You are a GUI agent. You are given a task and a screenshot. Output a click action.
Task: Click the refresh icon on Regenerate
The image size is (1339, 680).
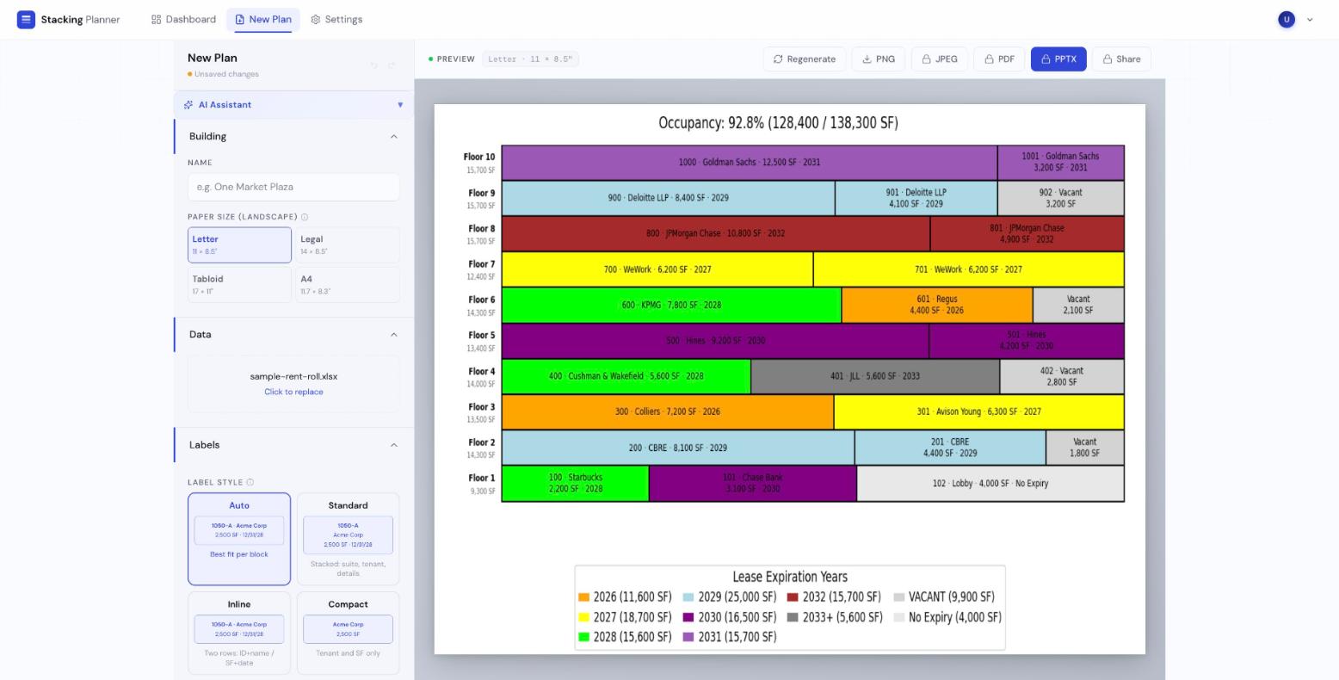(x=778, y=59)
